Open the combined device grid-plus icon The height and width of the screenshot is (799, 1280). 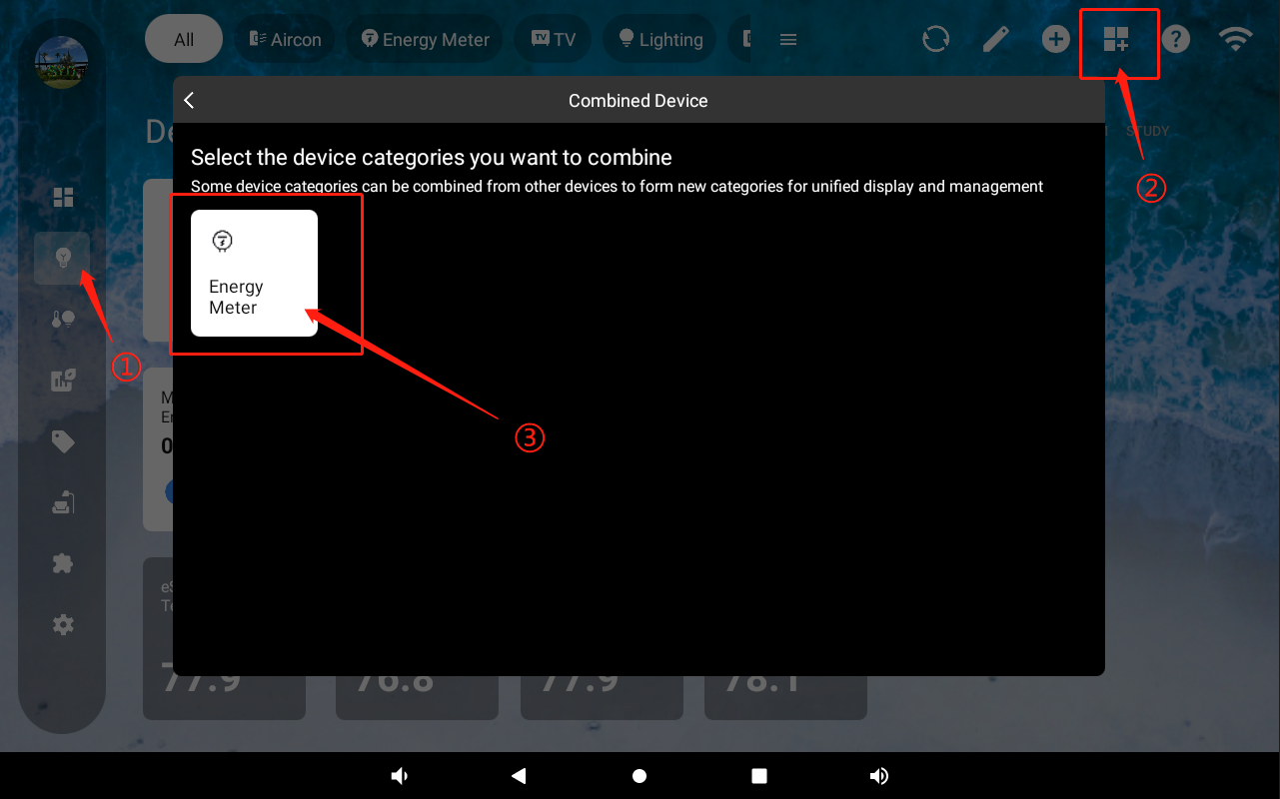click(x=1116, y=40)
